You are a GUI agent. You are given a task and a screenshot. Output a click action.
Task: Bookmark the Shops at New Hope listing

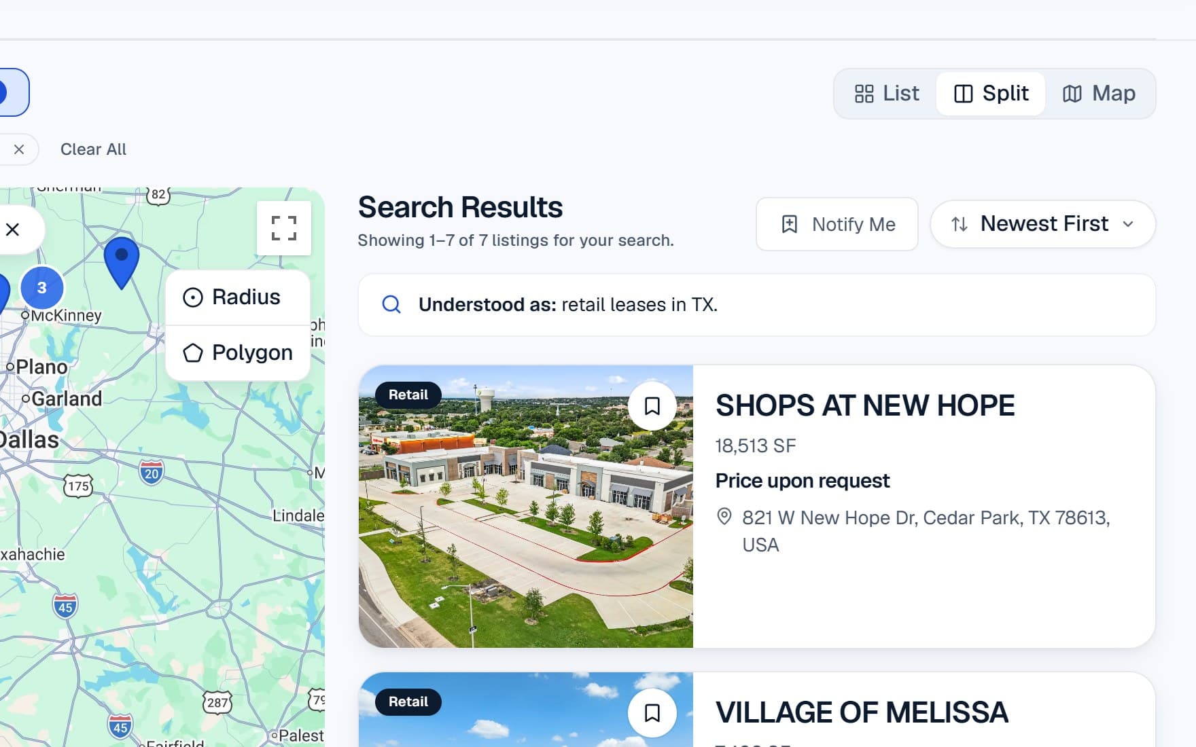(652, 406)
